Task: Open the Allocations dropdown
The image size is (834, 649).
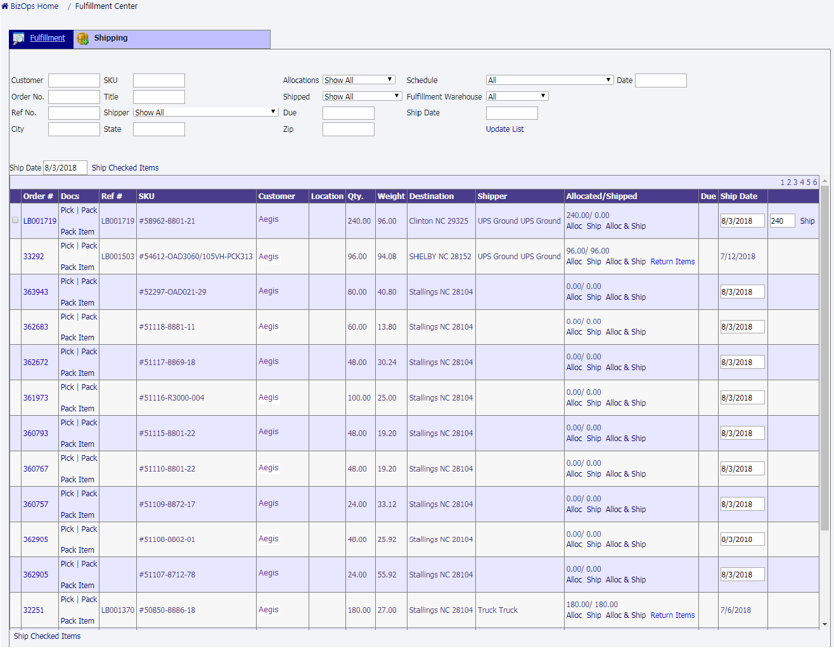Action: coord(359,80)
